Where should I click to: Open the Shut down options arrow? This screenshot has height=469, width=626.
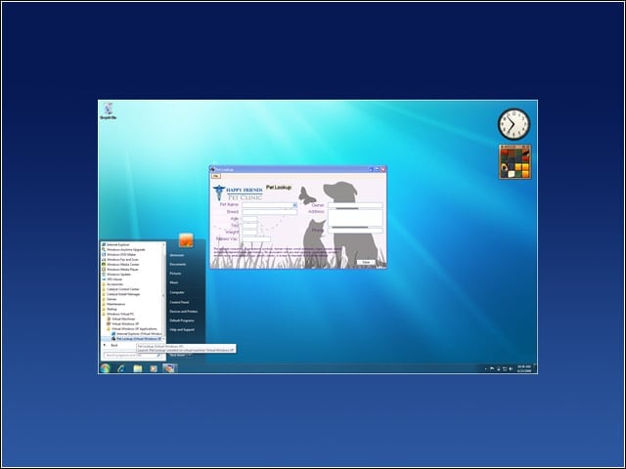click(191, 355)
